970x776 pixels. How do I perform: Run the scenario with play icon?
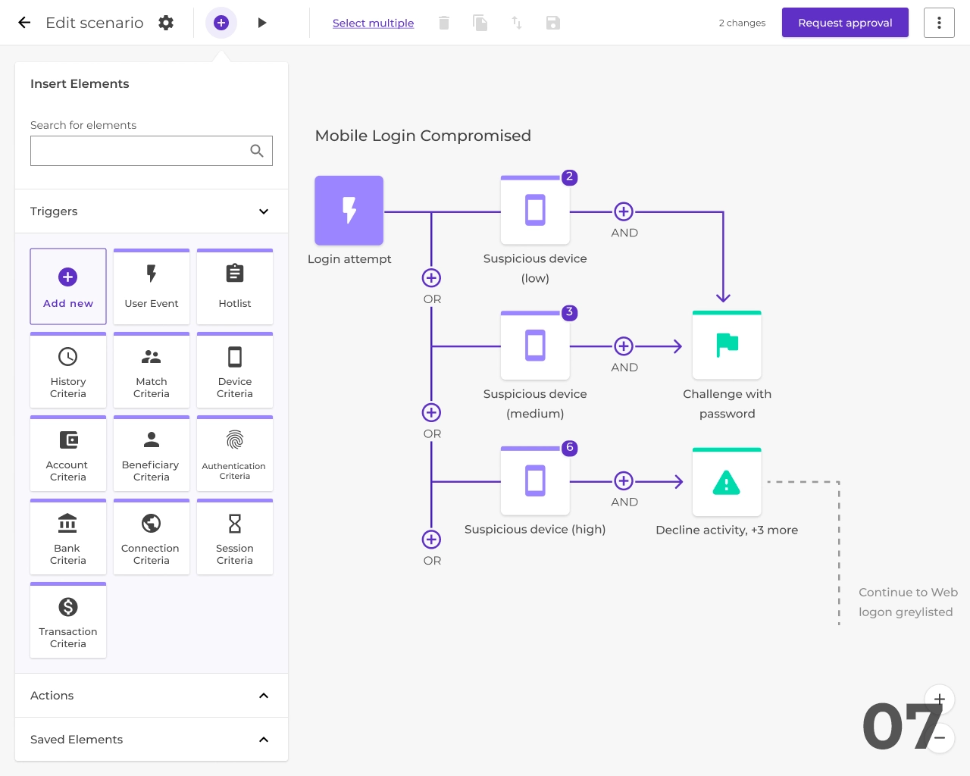tap(262, 23)
